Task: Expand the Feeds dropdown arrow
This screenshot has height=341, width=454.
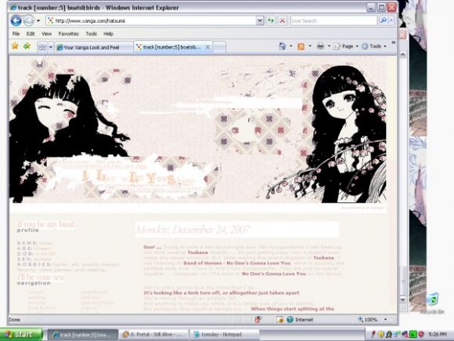Action: coord(310,46)
